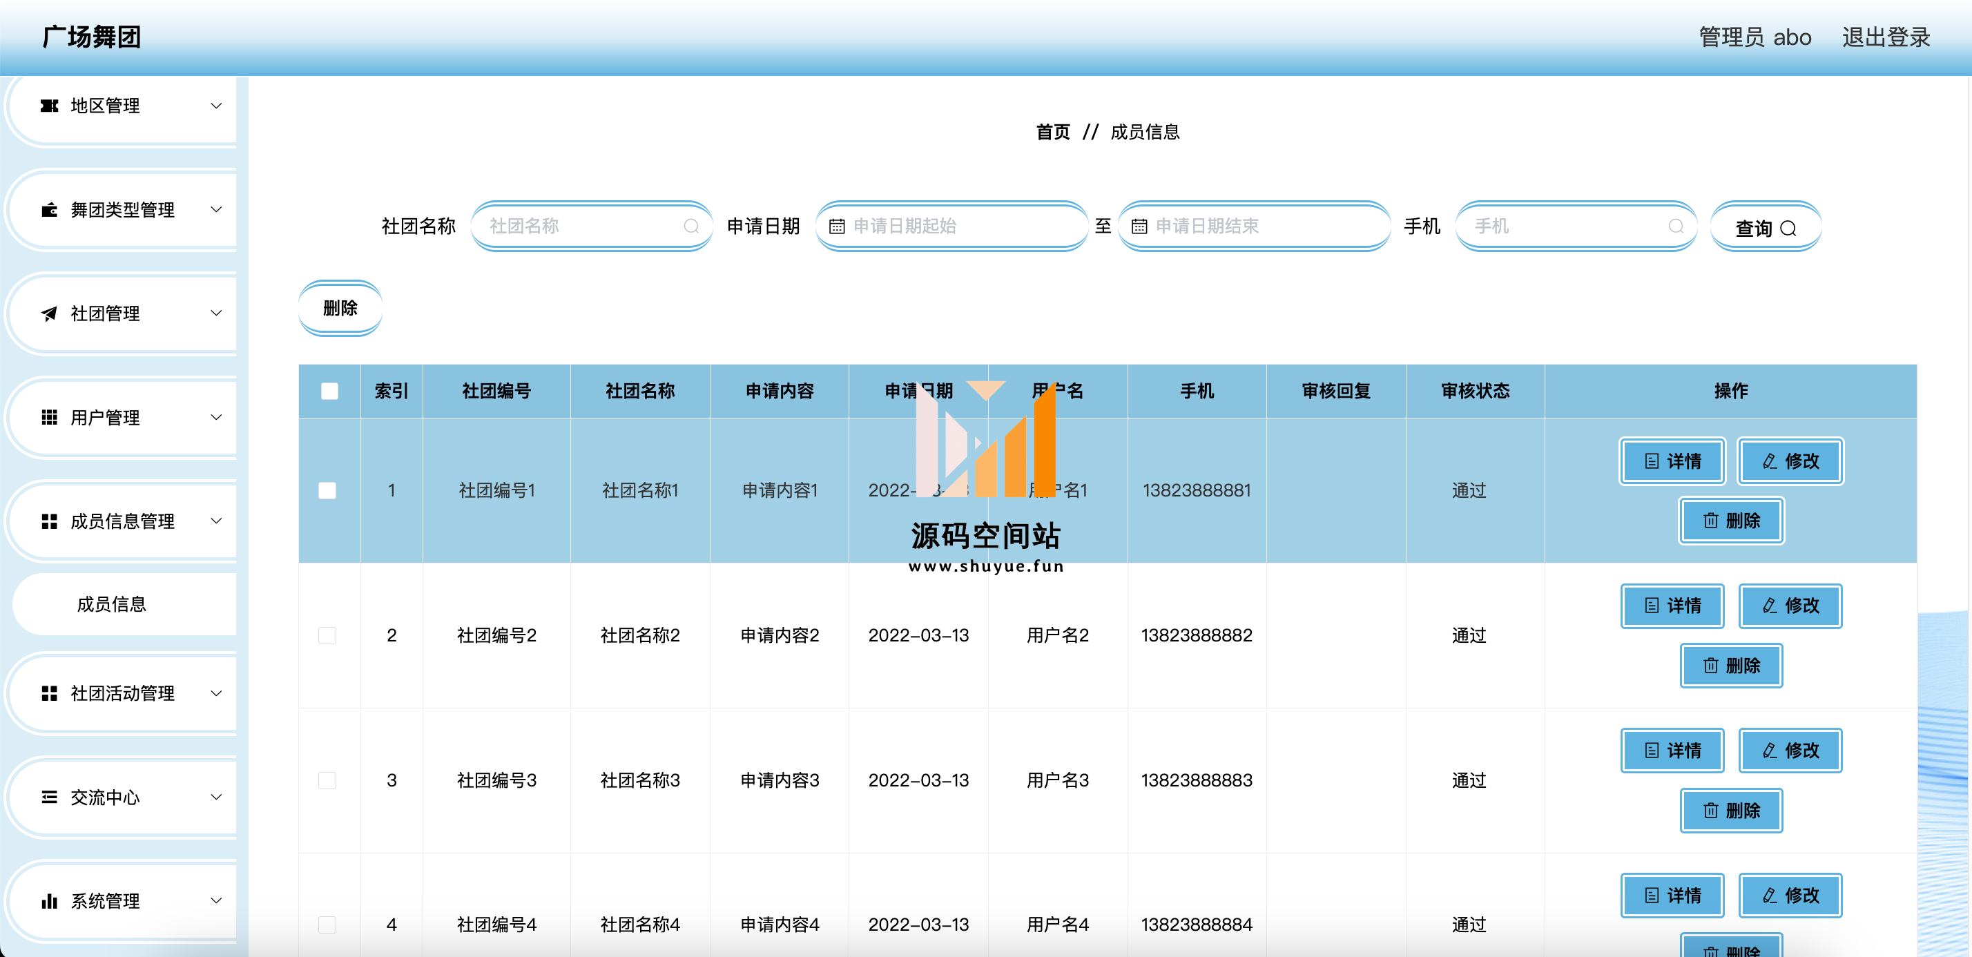Click calendar icon in 申请日期结束 field
The image size is (1972, 957).
pos(1139,226)
